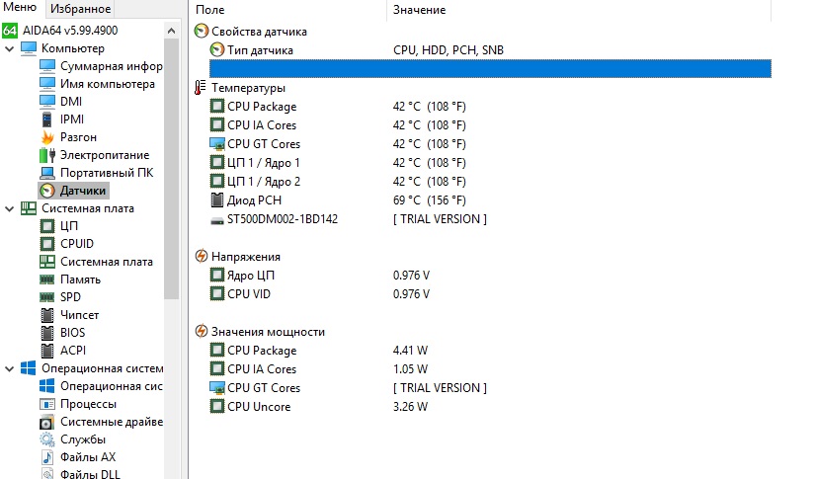The height and width of the screenshot is (479, 815).
Task: Click the CPUID chip icon
Action: point(47,244)
